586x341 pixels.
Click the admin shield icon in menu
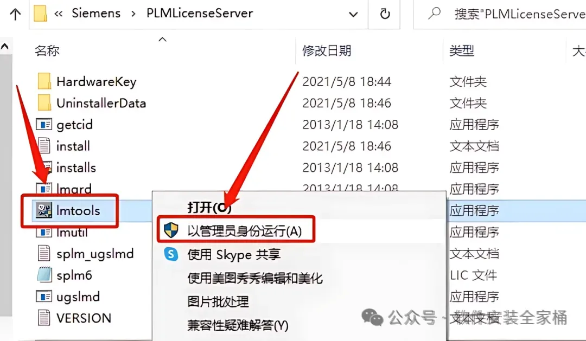tap(171, 230)
